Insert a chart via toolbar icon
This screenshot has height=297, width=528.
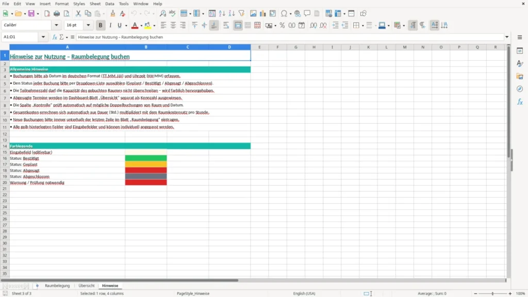[262, 13]
